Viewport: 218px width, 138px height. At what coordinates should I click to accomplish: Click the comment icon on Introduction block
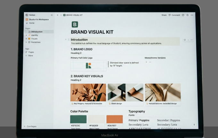pyautogui.click(x=185, y=40)
